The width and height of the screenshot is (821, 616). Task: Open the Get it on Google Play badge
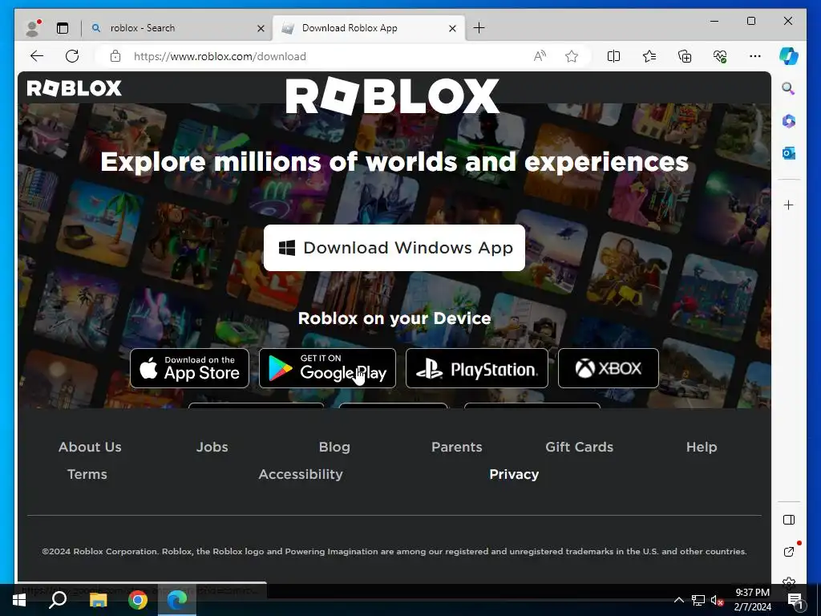[x=327, y=368]
